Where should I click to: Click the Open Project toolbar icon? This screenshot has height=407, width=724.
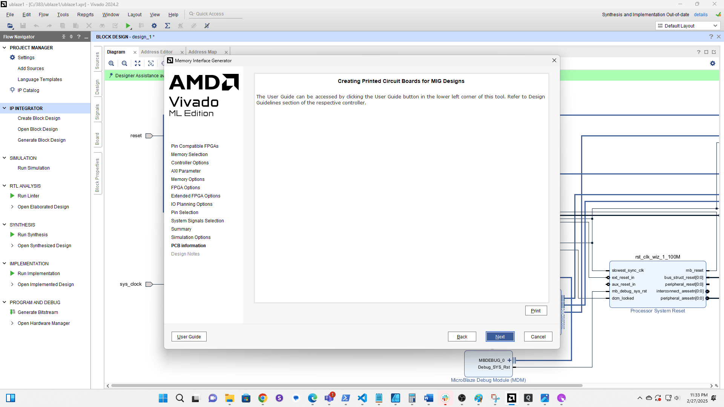point(10,26)
